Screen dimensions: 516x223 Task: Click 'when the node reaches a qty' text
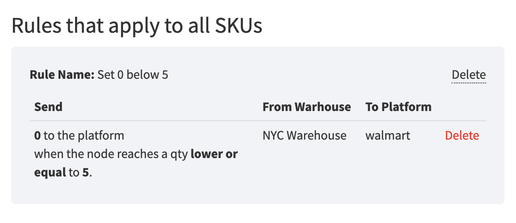[x=111, y=154]
